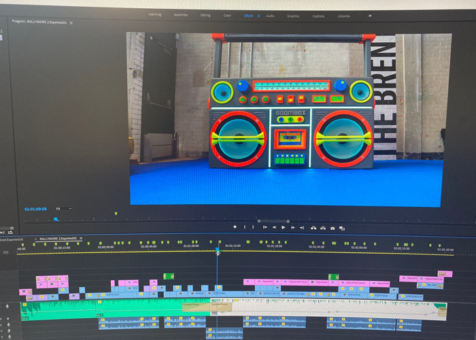
Task: Click the Go to In point button
Action: tap(265, 228)
